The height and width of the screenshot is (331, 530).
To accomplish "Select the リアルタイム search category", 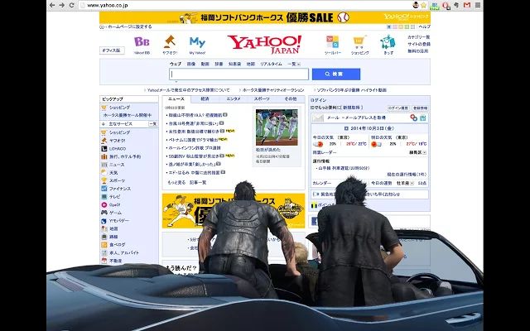I will tap(271, 64).
